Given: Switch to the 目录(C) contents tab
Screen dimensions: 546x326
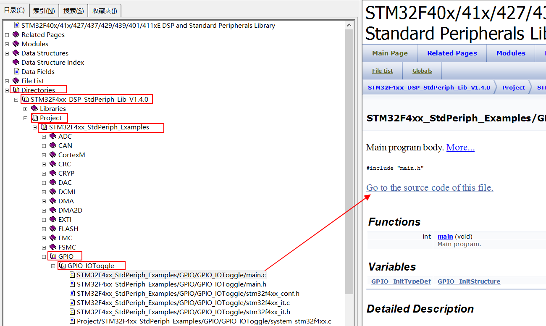Looking at the screenshot, I should [x=15, y=10].
